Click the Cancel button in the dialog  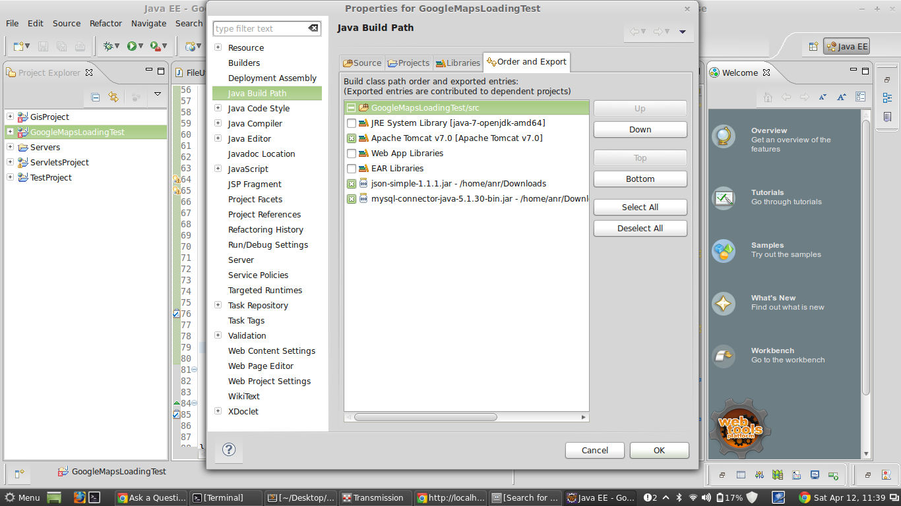point(595,451)
